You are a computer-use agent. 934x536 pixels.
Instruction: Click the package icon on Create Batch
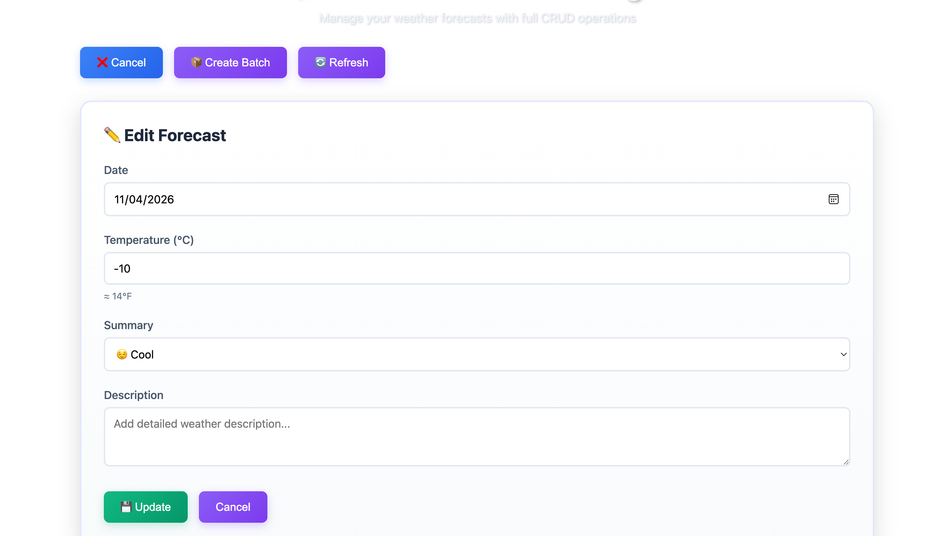tap(196, 63)
